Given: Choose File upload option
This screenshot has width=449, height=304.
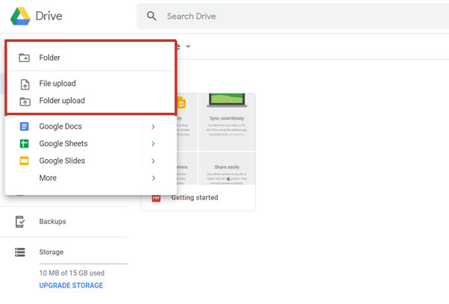Looking at the screenshot, I should pyautogui.click(x=91, y=84).
